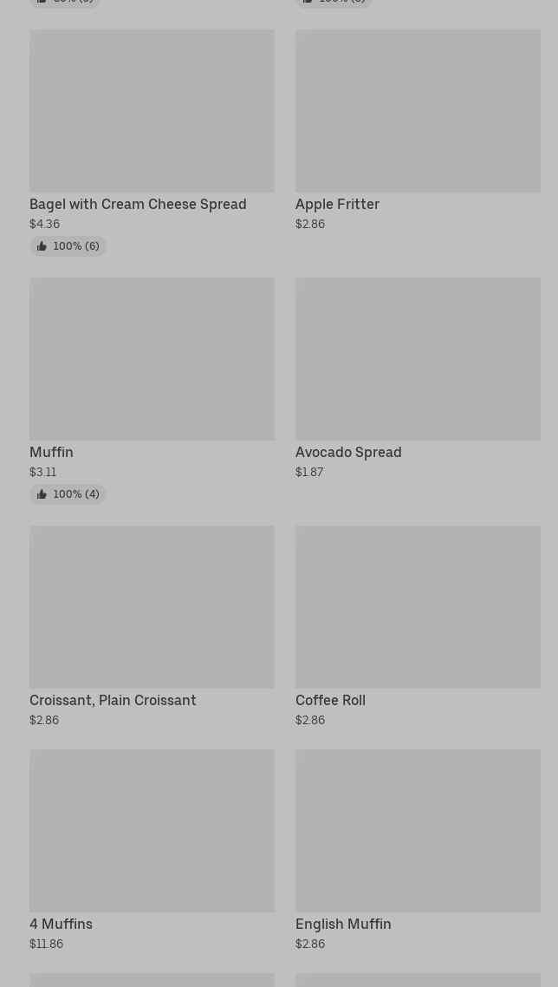The width and height of the screenshot is (558, 987).
Task: Open Apple Fritter item image
Action: (418, 111)
